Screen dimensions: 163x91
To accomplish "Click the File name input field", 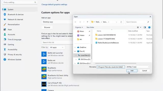I will [110, 67].
